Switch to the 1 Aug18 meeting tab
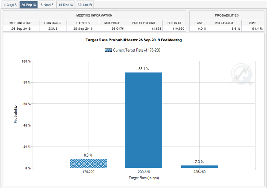Screen dimensions: 267x188 coord(10,5)
